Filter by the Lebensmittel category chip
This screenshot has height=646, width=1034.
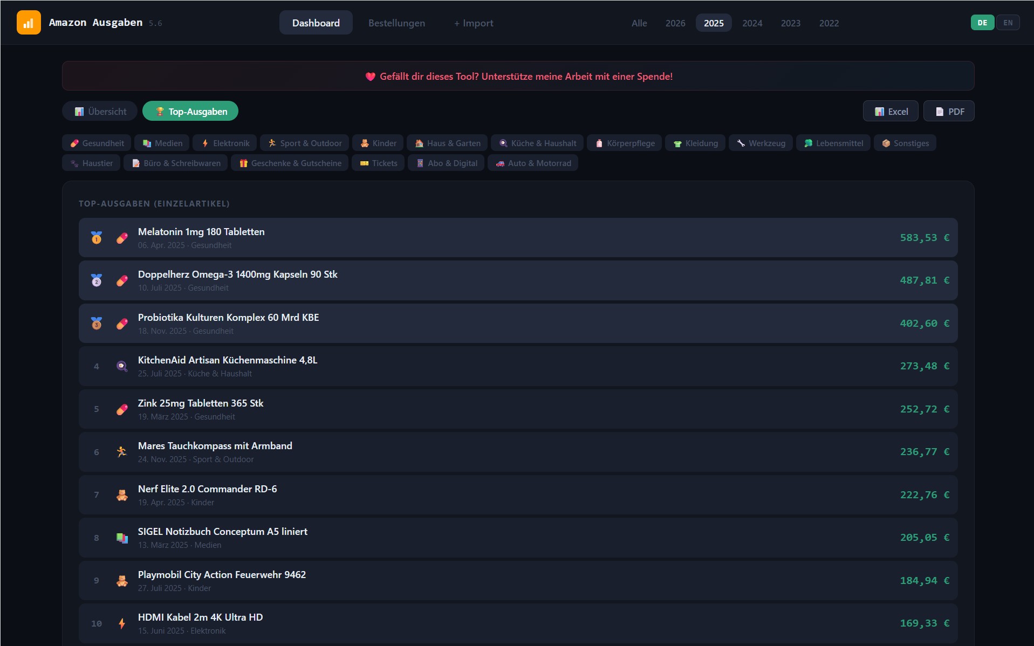point(833,143)
